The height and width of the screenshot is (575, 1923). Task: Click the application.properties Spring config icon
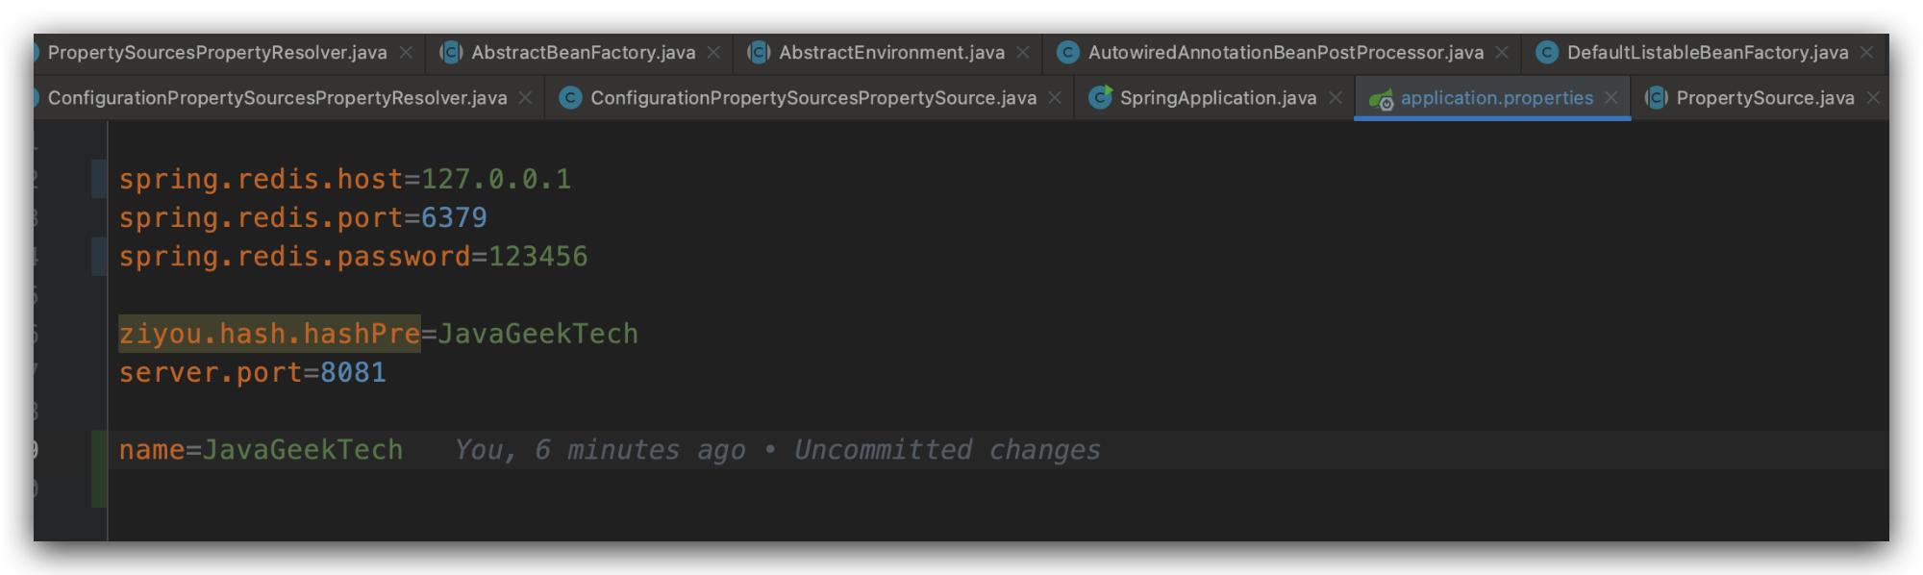[1382, 99]
